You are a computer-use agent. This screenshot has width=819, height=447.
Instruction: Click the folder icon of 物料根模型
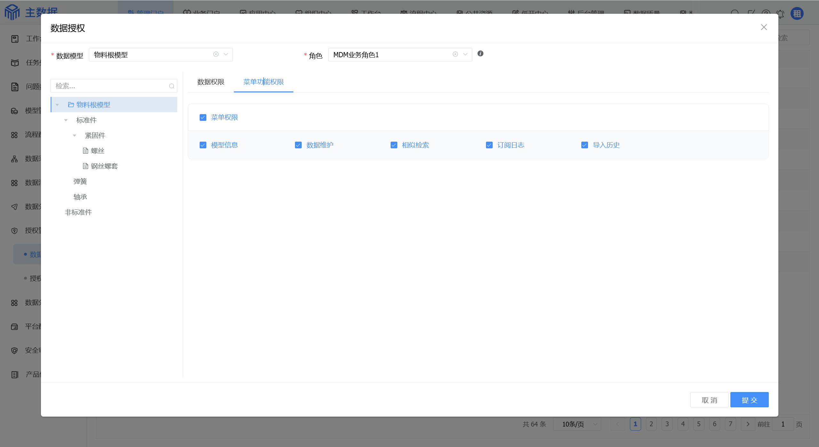tap(71, 105)
